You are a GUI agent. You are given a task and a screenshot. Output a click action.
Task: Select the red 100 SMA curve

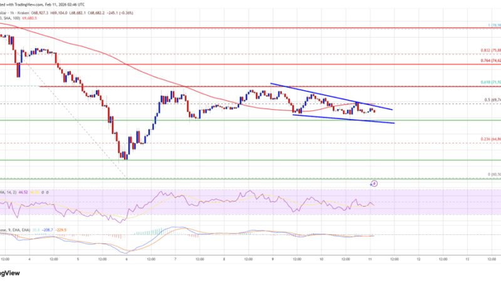(128, 66)
